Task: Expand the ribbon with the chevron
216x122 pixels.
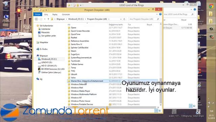Action: (157, 14)
